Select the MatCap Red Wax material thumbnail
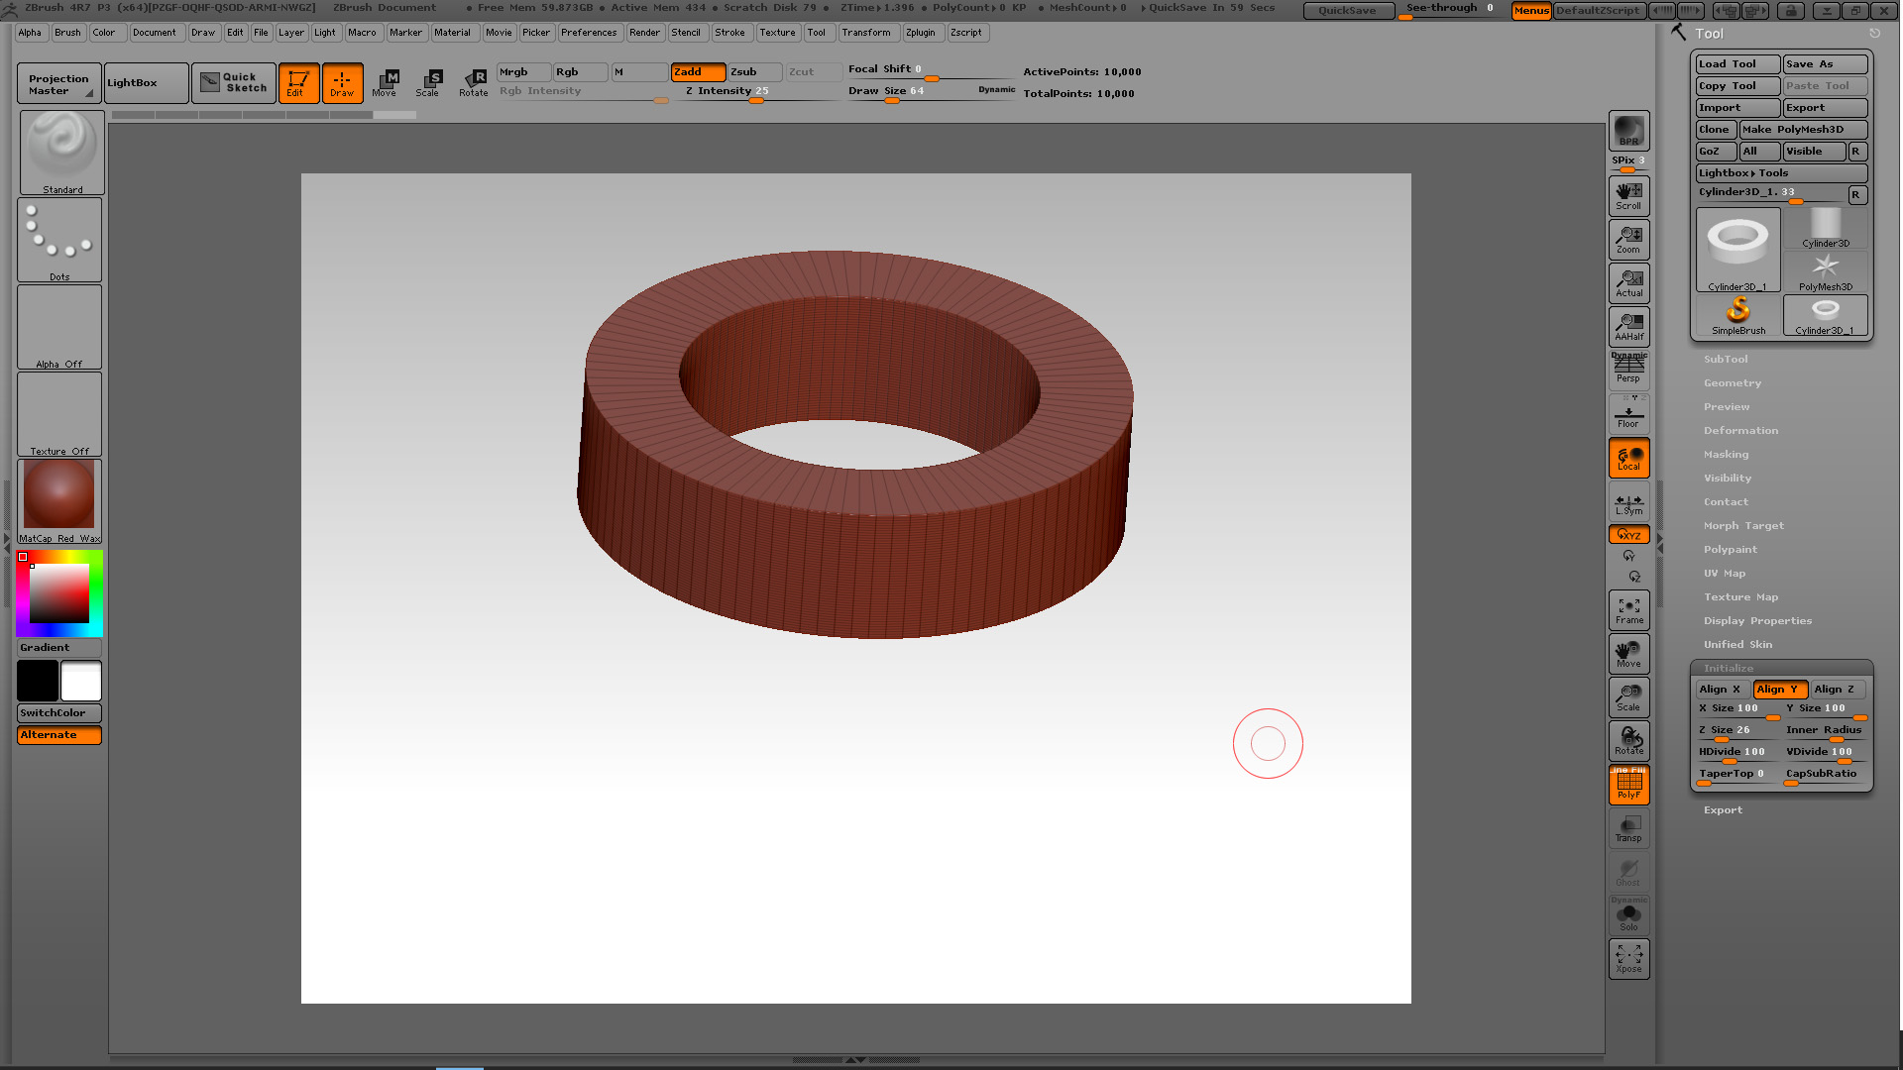This screenshot has height=1070, width=1903. coord(59,495)
